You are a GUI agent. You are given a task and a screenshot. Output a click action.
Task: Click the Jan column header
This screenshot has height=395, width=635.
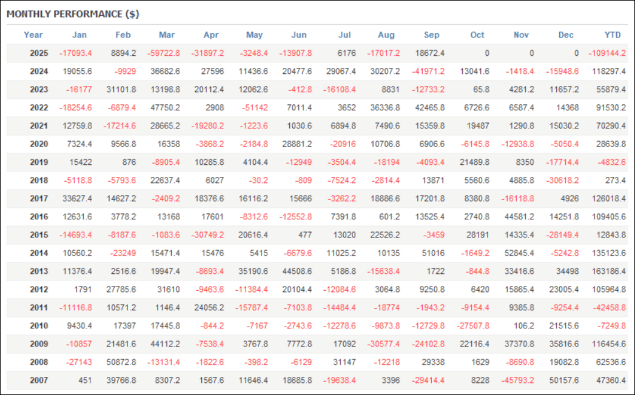click(x=79, y=35)
